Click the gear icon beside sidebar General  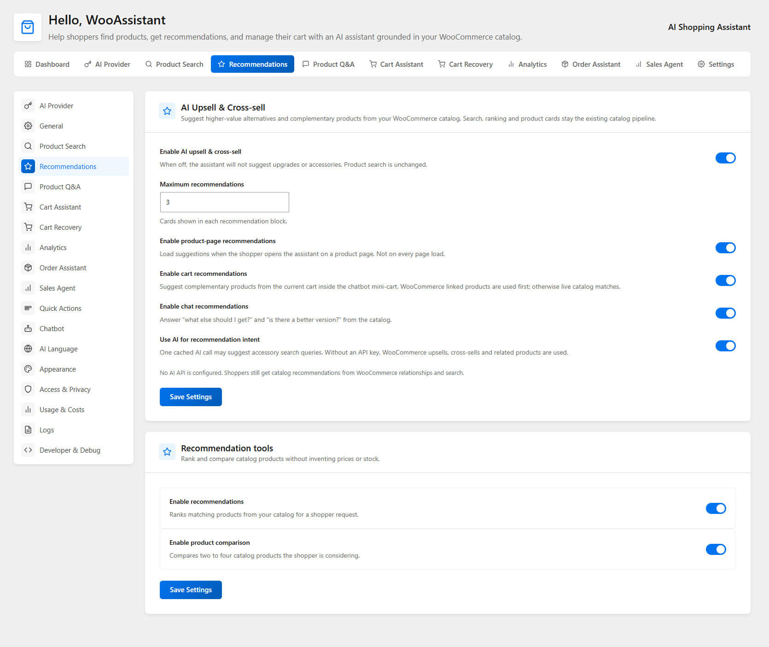(28, 126)
